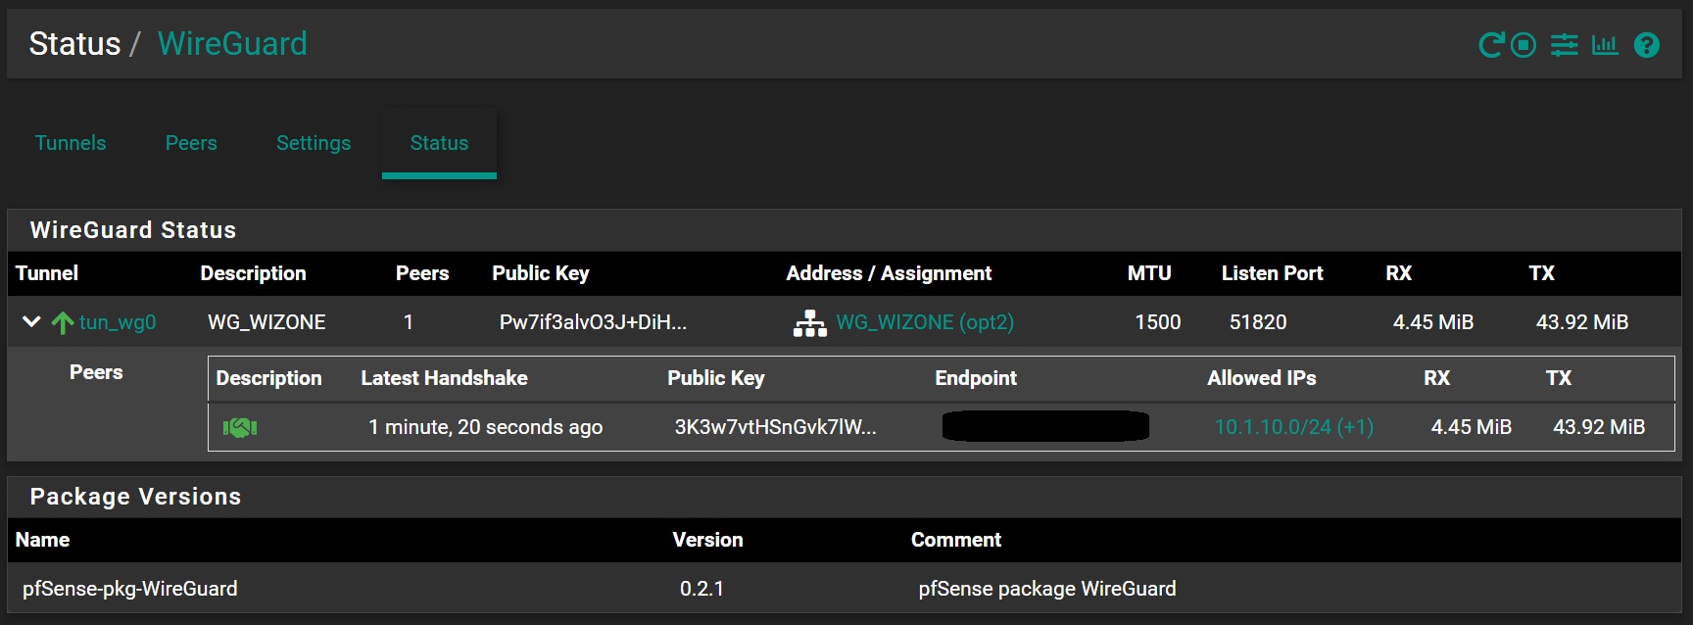Open the Settings tab

[x=314, y=143]
